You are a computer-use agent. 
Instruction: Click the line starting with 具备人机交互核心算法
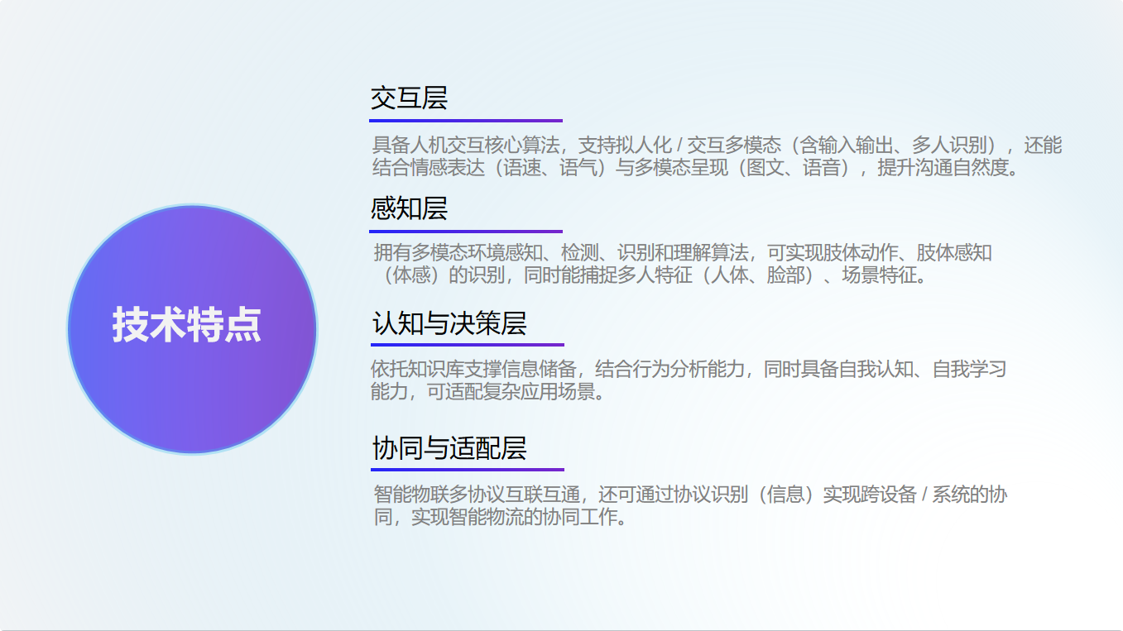pyautogui.click(x=717, y=146)
